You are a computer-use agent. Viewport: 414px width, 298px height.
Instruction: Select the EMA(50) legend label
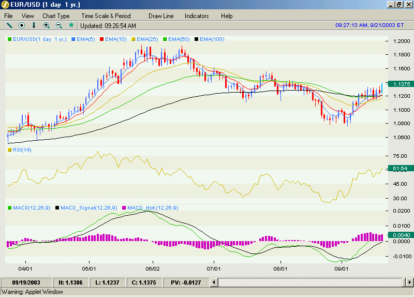pos(179,39)
